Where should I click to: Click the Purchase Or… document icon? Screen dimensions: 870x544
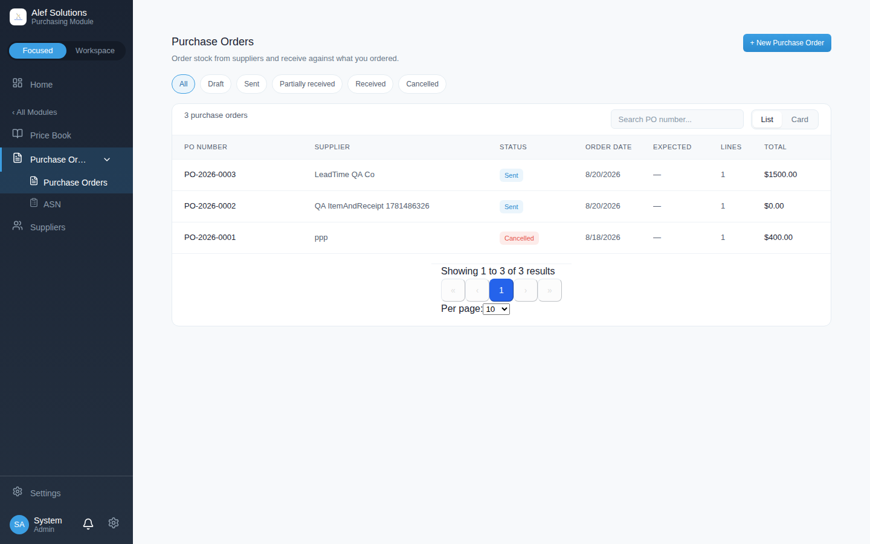[18, 158]
